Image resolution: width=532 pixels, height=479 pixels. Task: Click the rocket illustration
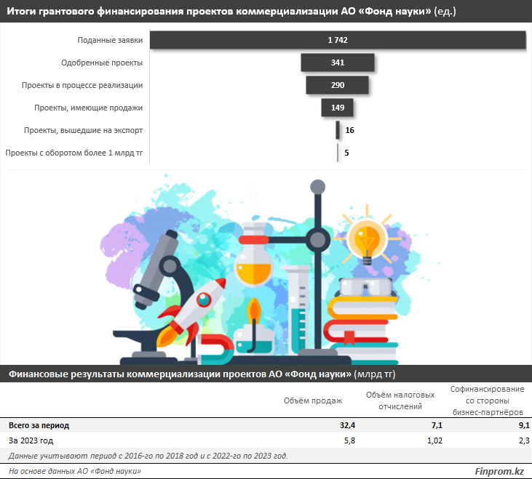tap(191, 313)
